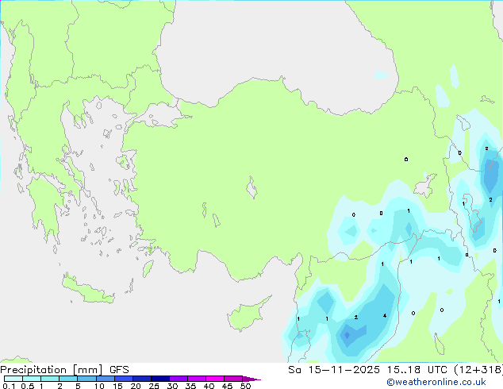Open the ©weatheronline.co.uk link
503x389 pixels.
coord(436,382)
